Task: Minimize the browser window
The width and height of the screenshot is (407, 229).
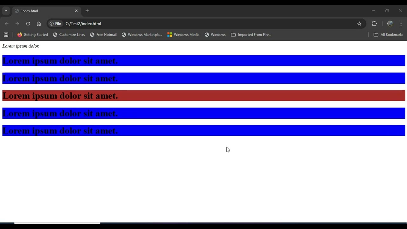Action: click(373, 11)
